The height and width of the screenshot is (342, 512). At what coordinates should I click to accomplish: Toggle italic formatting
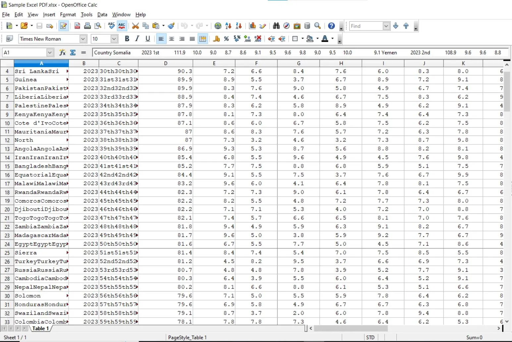(x=137, y=39)
